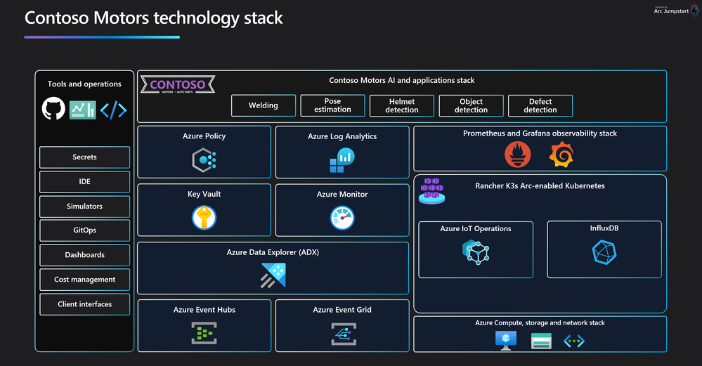Click the Key Vault label
The width and height of the screenshot is (702, 366).
[204, 194]
